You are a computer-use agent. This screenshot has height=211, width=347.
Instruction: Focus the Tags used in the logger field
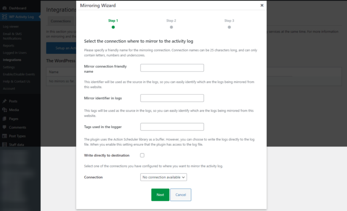pos(172,127)
